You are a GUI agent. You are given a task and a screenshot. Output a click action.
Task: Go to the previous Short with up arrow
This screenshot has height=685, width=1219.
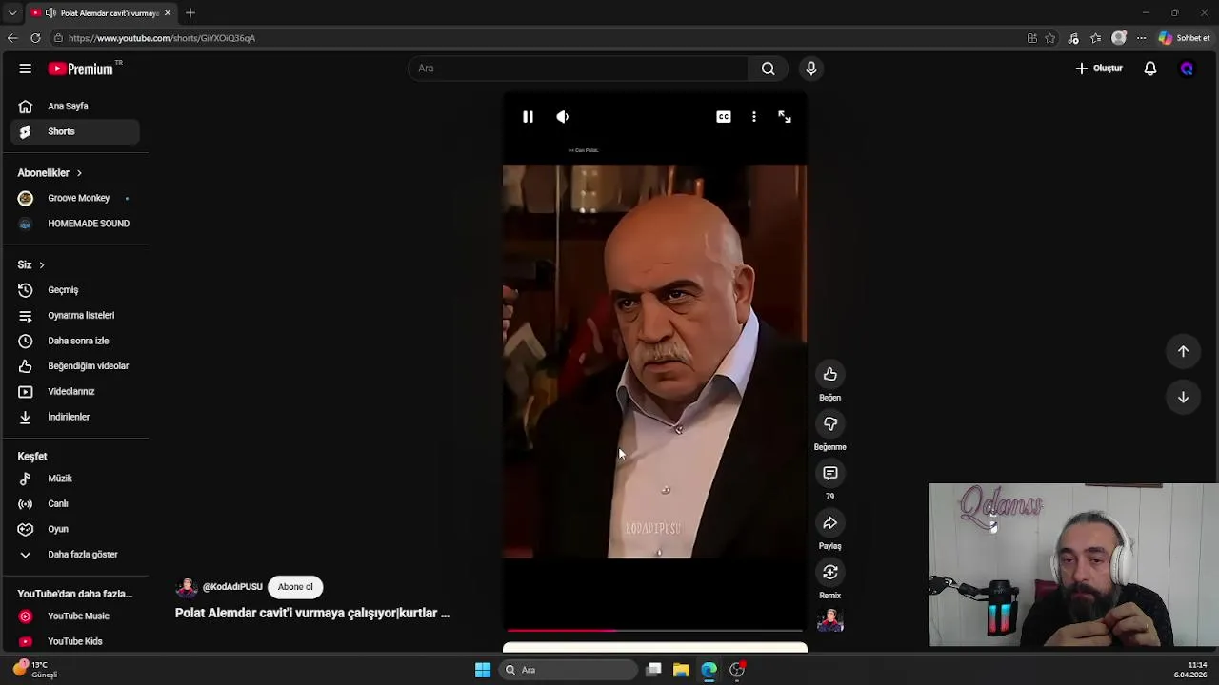tap(1183, 351)
